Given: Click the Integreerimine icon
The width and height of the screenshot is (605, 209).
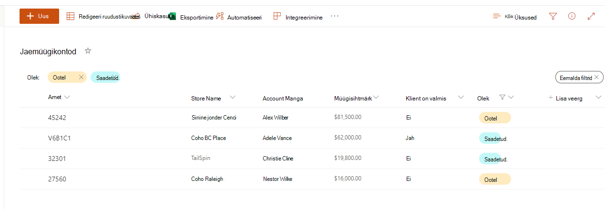Looking at the screenshot, I should 277,16.
